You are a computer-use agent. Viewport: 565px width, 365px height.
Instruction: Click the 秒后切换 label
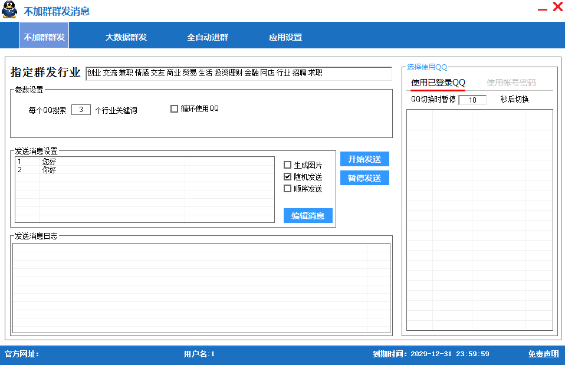coord(514,100)
